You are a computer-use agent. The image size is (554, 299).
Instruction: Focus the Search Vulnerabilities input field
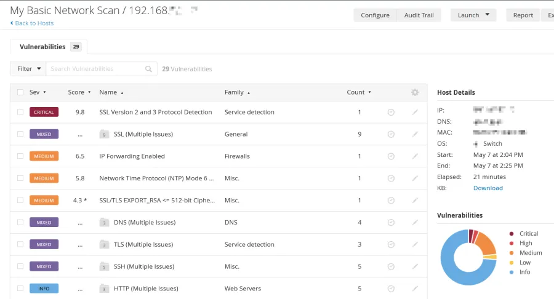(95, 69)
